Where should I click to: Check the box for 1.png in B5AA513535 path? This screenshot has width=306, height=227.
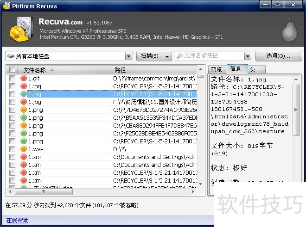12,117
